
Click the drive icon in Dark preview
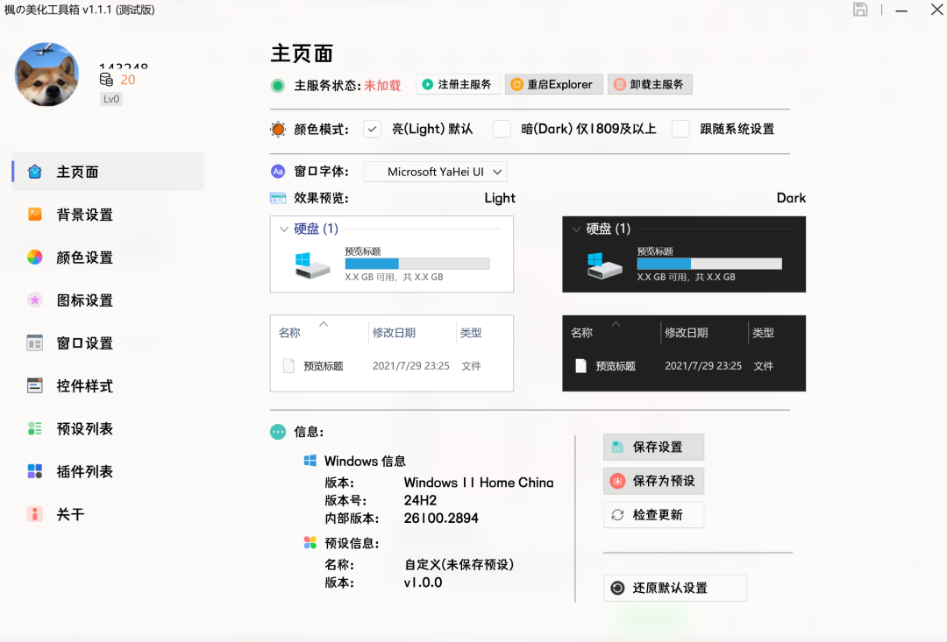604,265
